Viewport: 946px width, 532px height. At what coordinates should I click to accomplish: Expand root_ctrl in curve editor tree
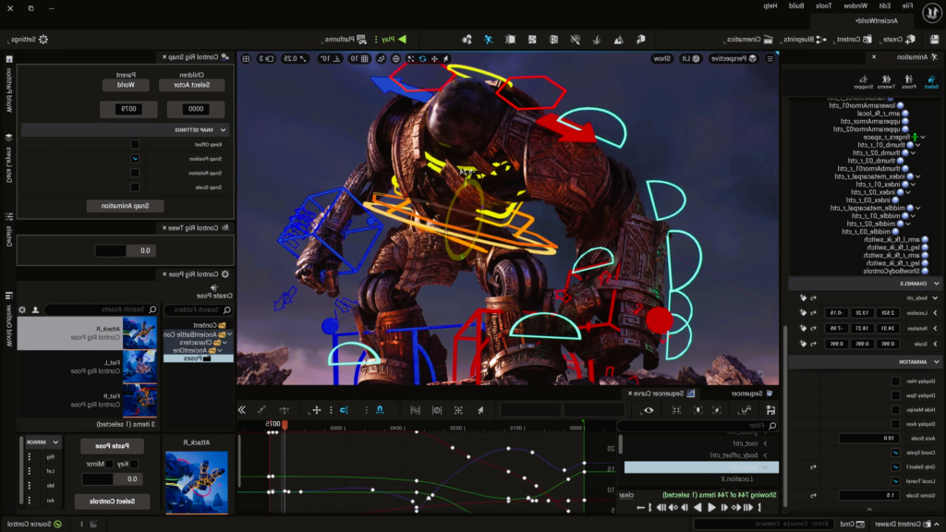[765, 443]
